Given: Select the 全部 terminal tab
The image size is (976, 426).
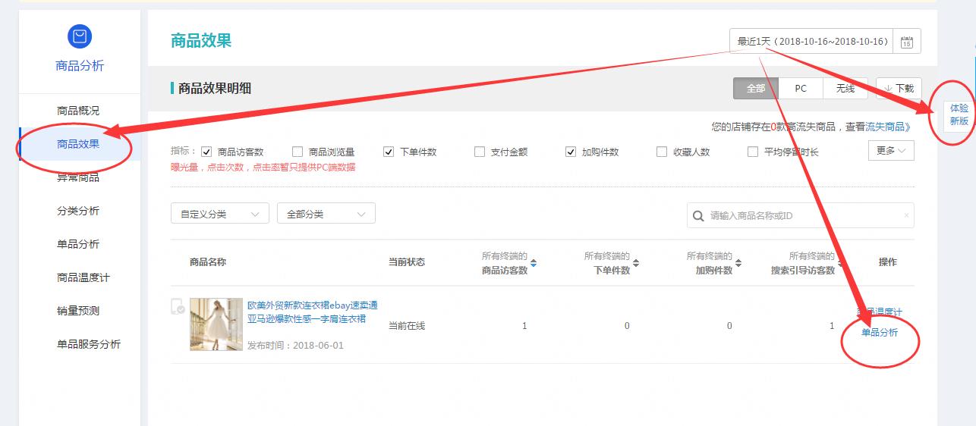Looking at the screenshot, I should [756, 89].
